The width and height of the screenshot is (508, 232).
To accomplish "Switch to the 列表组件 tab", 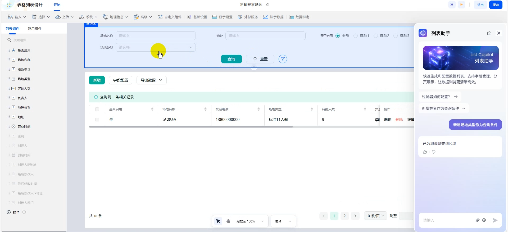I will point(12,29).
